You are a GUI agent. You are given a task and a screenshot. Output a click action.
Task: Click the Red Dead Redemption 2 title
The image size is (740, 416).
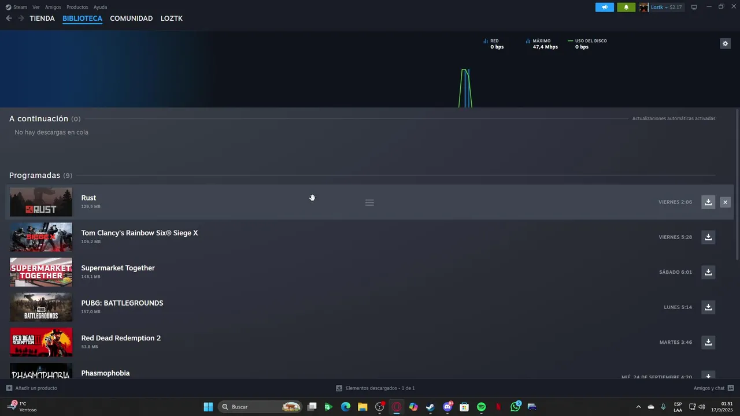[121, 338]
